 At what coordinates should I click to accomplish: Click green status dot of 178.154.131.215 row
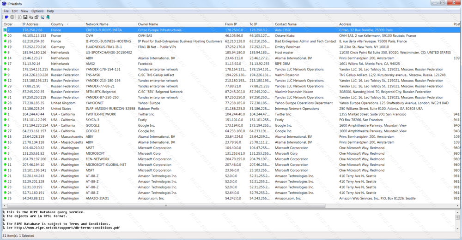point(5,69)
